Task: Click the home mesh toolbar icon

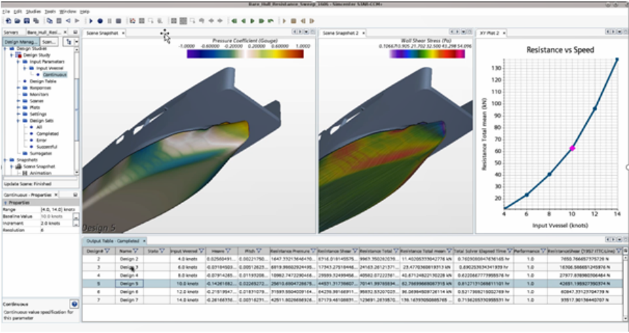Action: [x=132, y=21]
